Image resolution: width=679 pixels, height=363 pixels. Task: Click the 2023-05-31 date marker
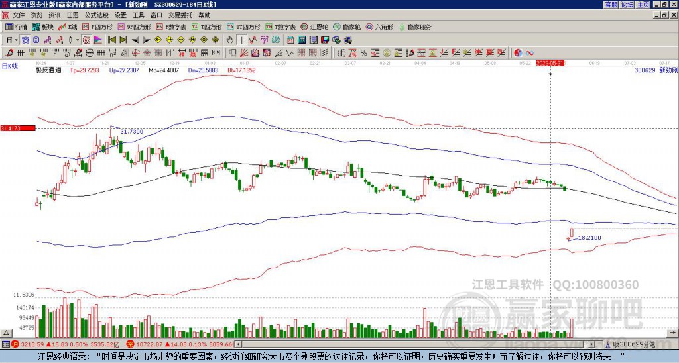click(x=550, y=63)
